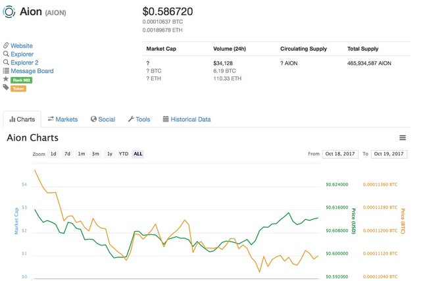Click the 0.00010637 BTC price text

click(x=162, y=22)
